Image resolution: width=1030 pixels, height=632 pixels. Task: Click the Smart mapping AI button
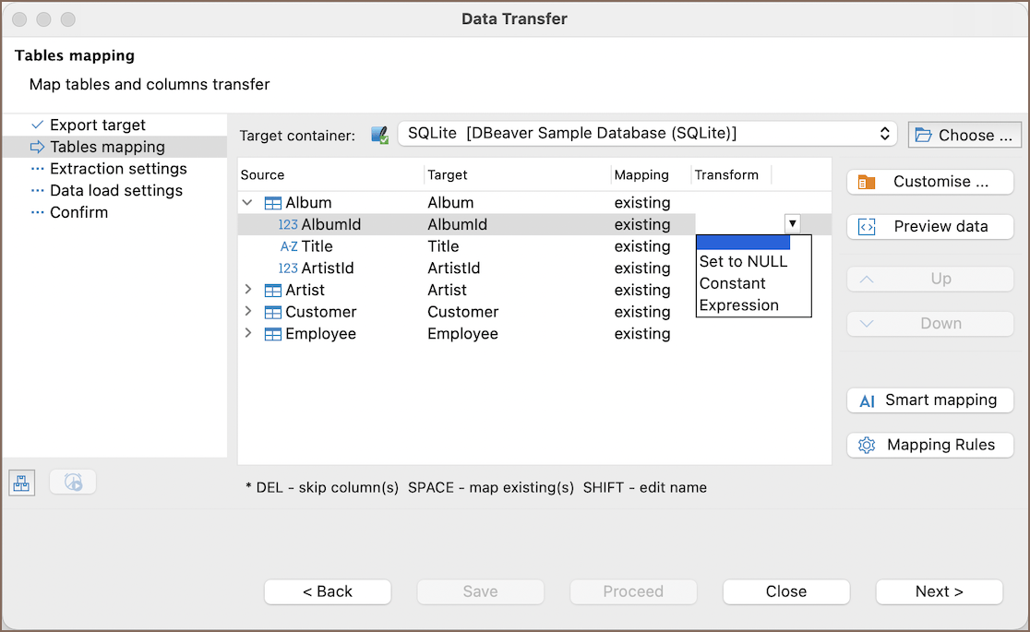tap(929, 400)
